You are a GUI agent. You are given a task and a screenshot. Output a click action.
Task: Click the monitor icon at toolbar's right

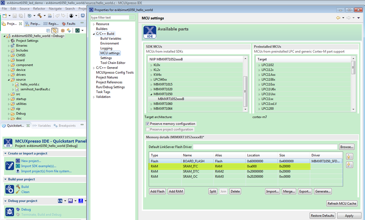click(x=83, y=16)
